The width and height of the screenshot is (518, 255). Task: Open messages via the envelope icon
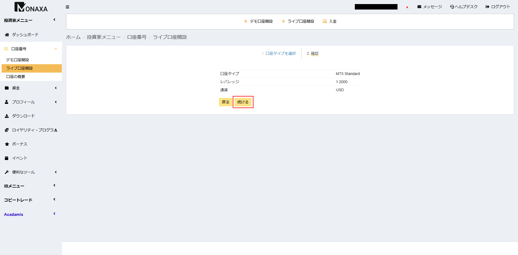(x=419, y=7)
